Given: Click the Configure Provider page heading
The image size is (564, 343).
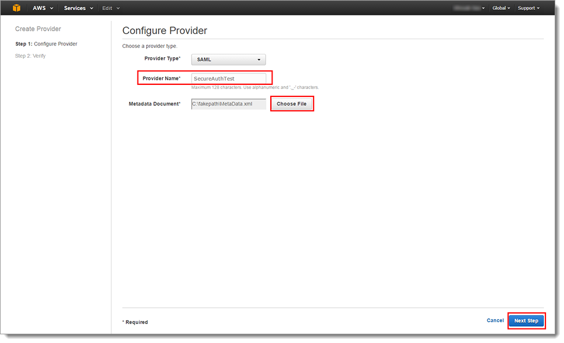Looking at the screenshot, I should pyautogui.click(x=165, y=31).
